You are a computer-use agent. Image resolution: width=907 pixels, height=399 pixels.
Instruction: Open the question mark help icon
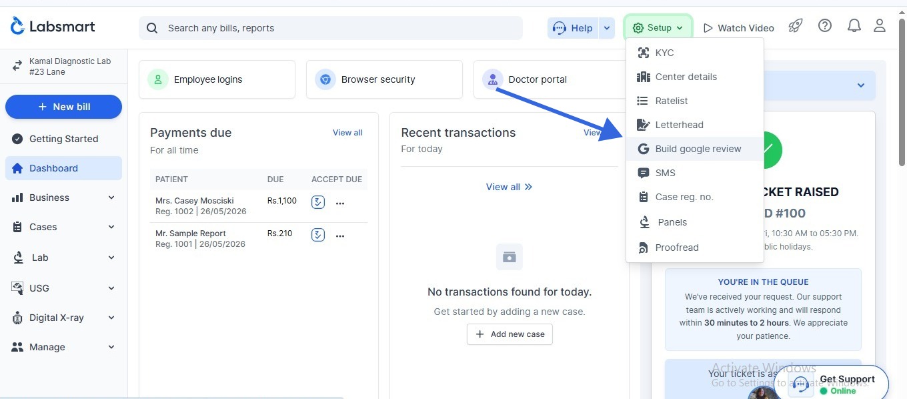click(825, 26)
